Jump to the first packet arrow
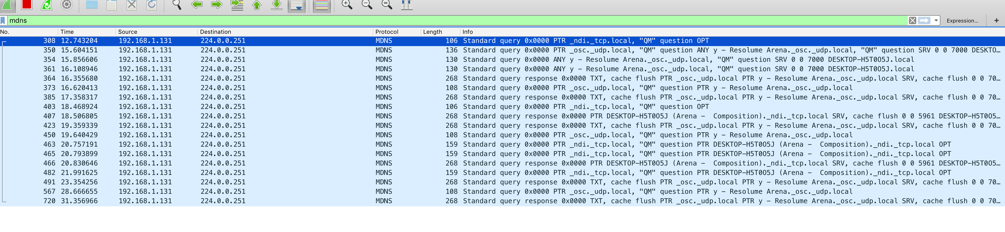 tap(257, 5)
